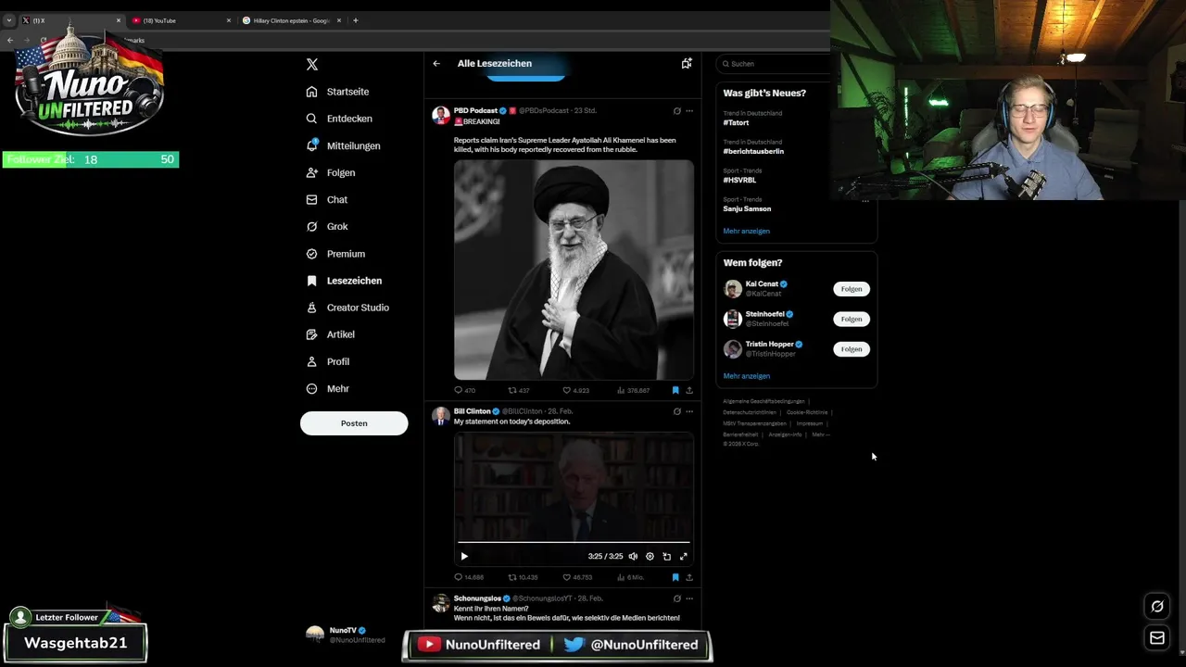This screenshot has height=667, width=1186.
Task: Switch to the YouTube browser tab
Action: (180, 20)
